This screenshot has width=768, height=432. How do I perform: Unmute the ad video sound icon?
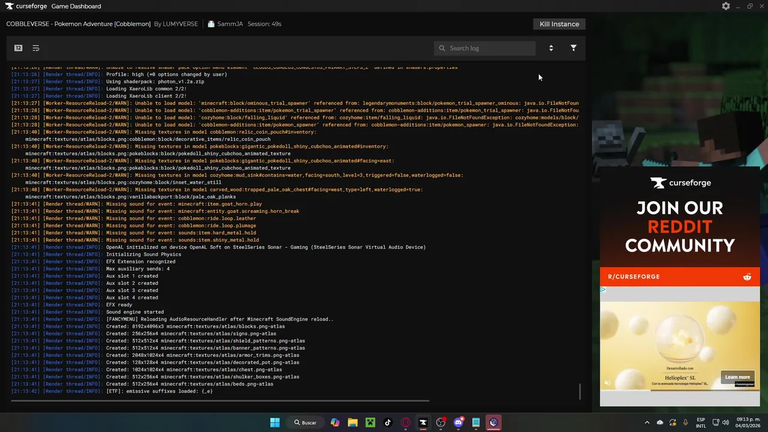point(607,383)
